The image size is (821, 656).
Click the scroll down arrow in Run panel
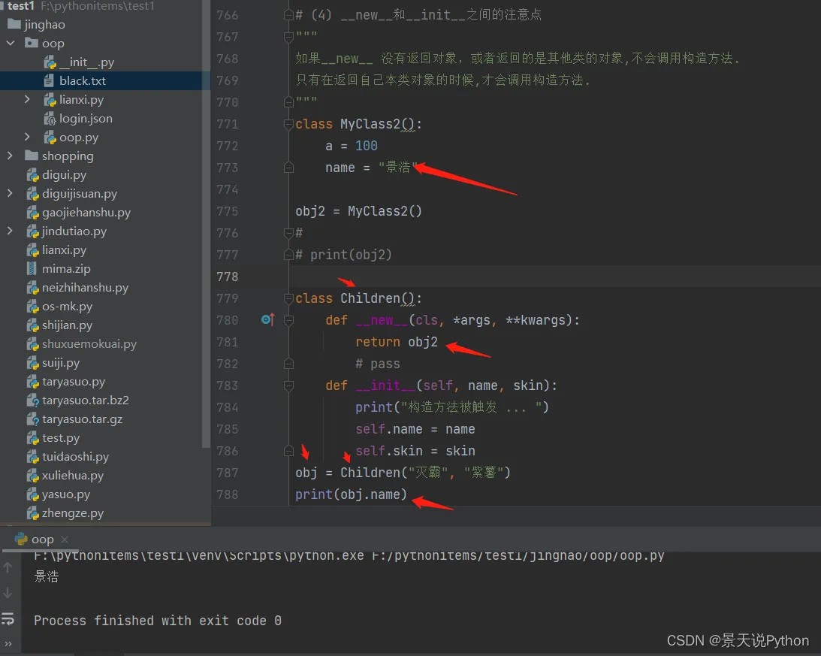(8, 593)
